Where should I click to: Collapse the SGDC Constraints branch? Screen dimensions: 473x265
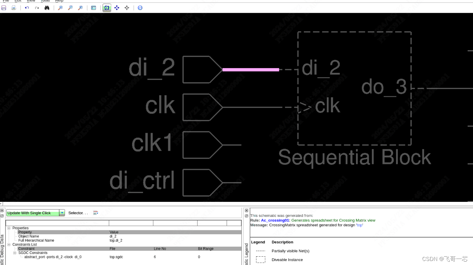tap(15, 253)
